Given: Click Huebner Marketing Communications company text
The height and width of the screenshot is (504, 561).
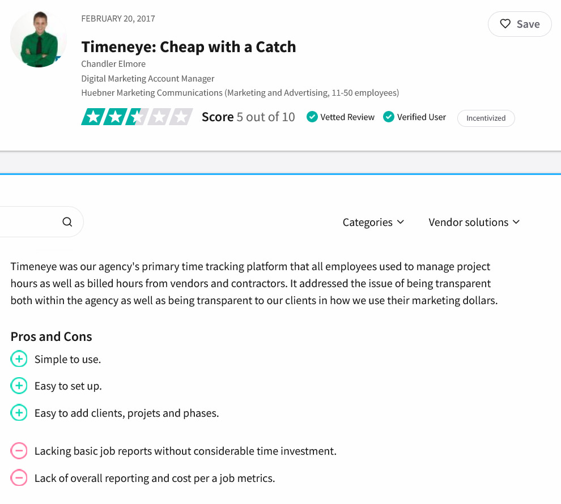Looking at the screenshot, I should coord(152,93).
